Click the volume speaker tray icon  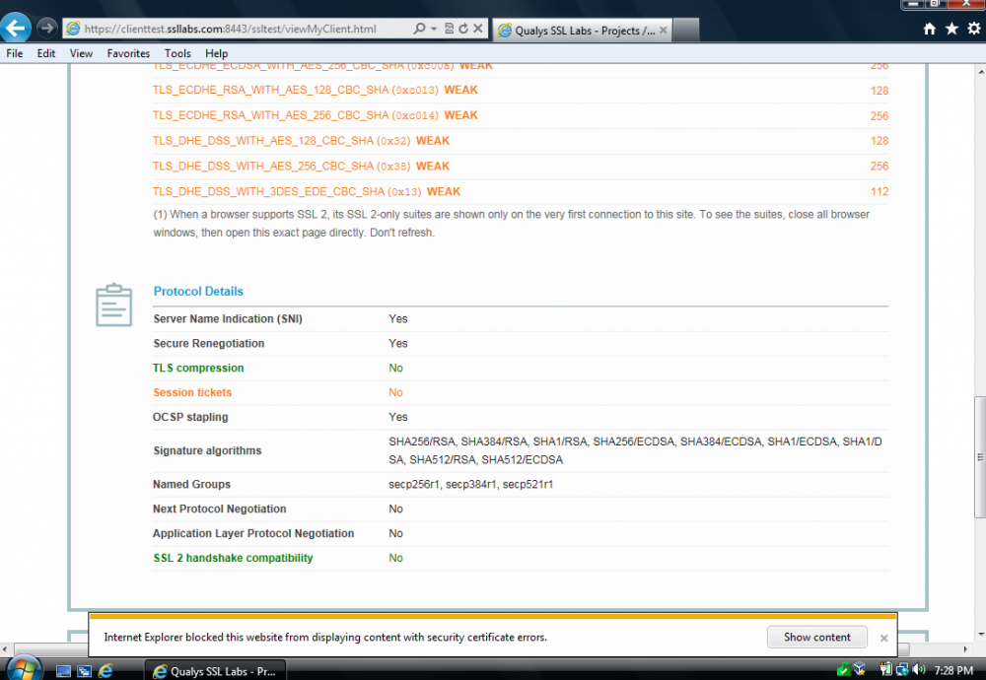[x=920, y=670]
